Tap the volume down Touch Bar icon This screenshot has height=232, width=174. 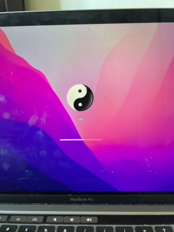pos(72,220)
